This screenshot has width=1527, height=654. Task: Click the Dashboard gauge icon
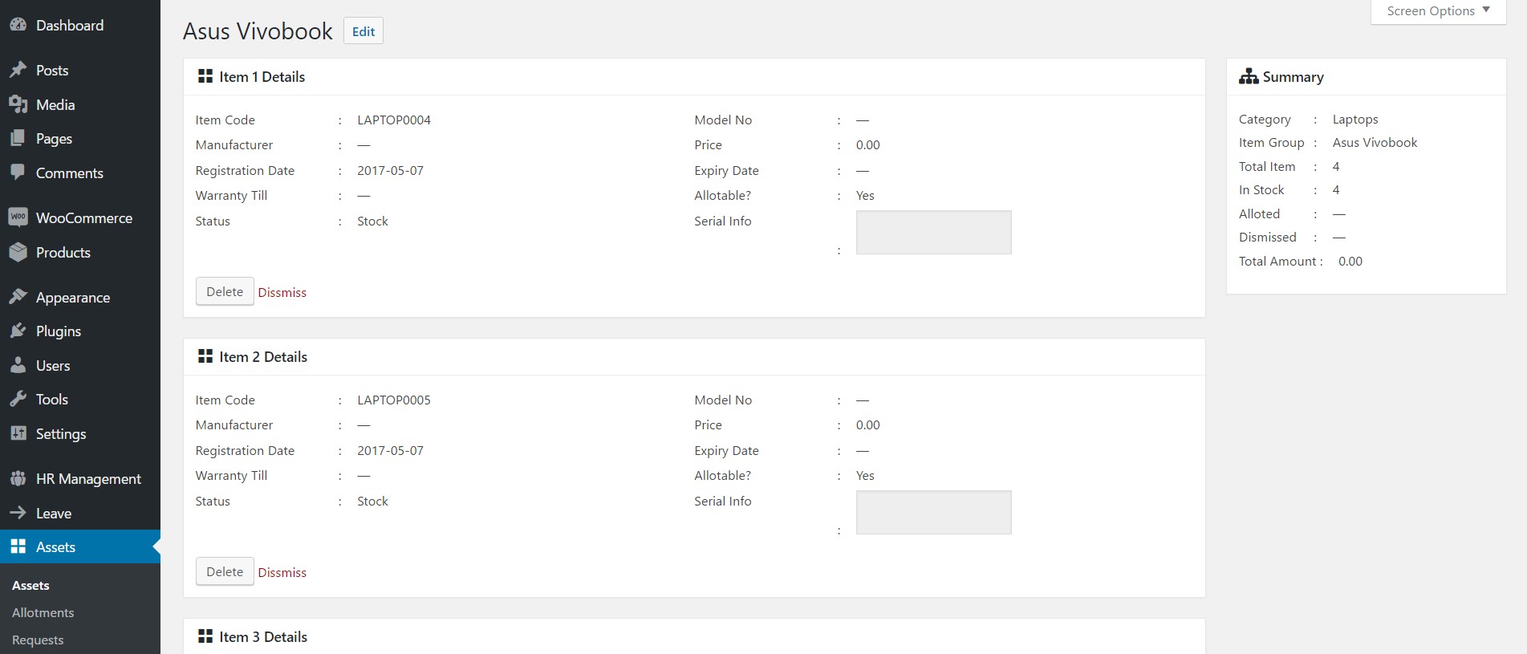pyautogui.click(x=18, y=25)
